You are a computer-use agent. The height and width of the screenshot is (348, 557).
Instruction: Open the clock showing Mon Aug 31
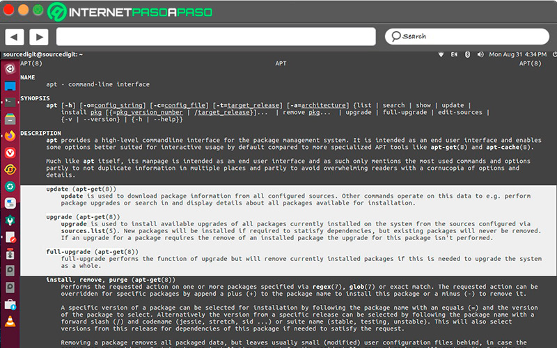(517, 54)
